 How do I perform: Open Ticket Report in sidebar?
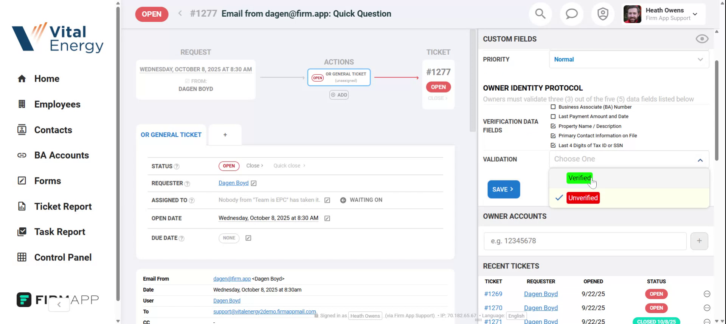pos(63,207)
